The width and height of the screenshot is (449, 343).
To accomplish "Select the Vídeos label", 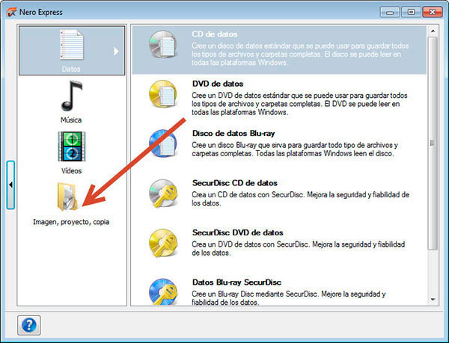I will (x=71, y=171).
